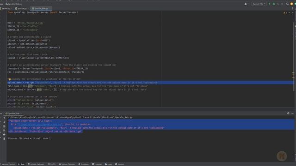296x166 pixels.
Task: Open the Run tool window button
Action: (x=21, y=164)
